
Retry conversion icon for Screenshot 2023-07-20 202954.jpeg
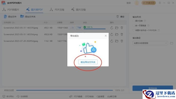(112, 41)
